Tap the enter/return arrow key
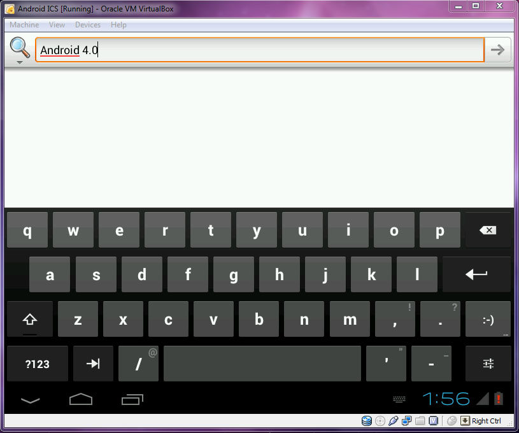 click(x=476, y=274)
